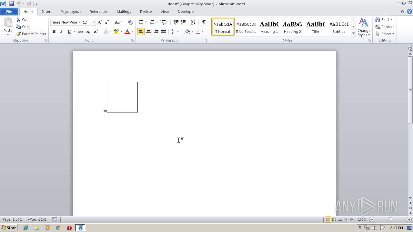This screenshot has width=413, height=232.
Task: Click the 100% zoom level button
Action: point(362,219)
